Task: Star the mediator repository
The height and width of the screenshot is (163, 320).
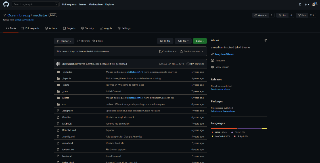Action: [282, 15]
